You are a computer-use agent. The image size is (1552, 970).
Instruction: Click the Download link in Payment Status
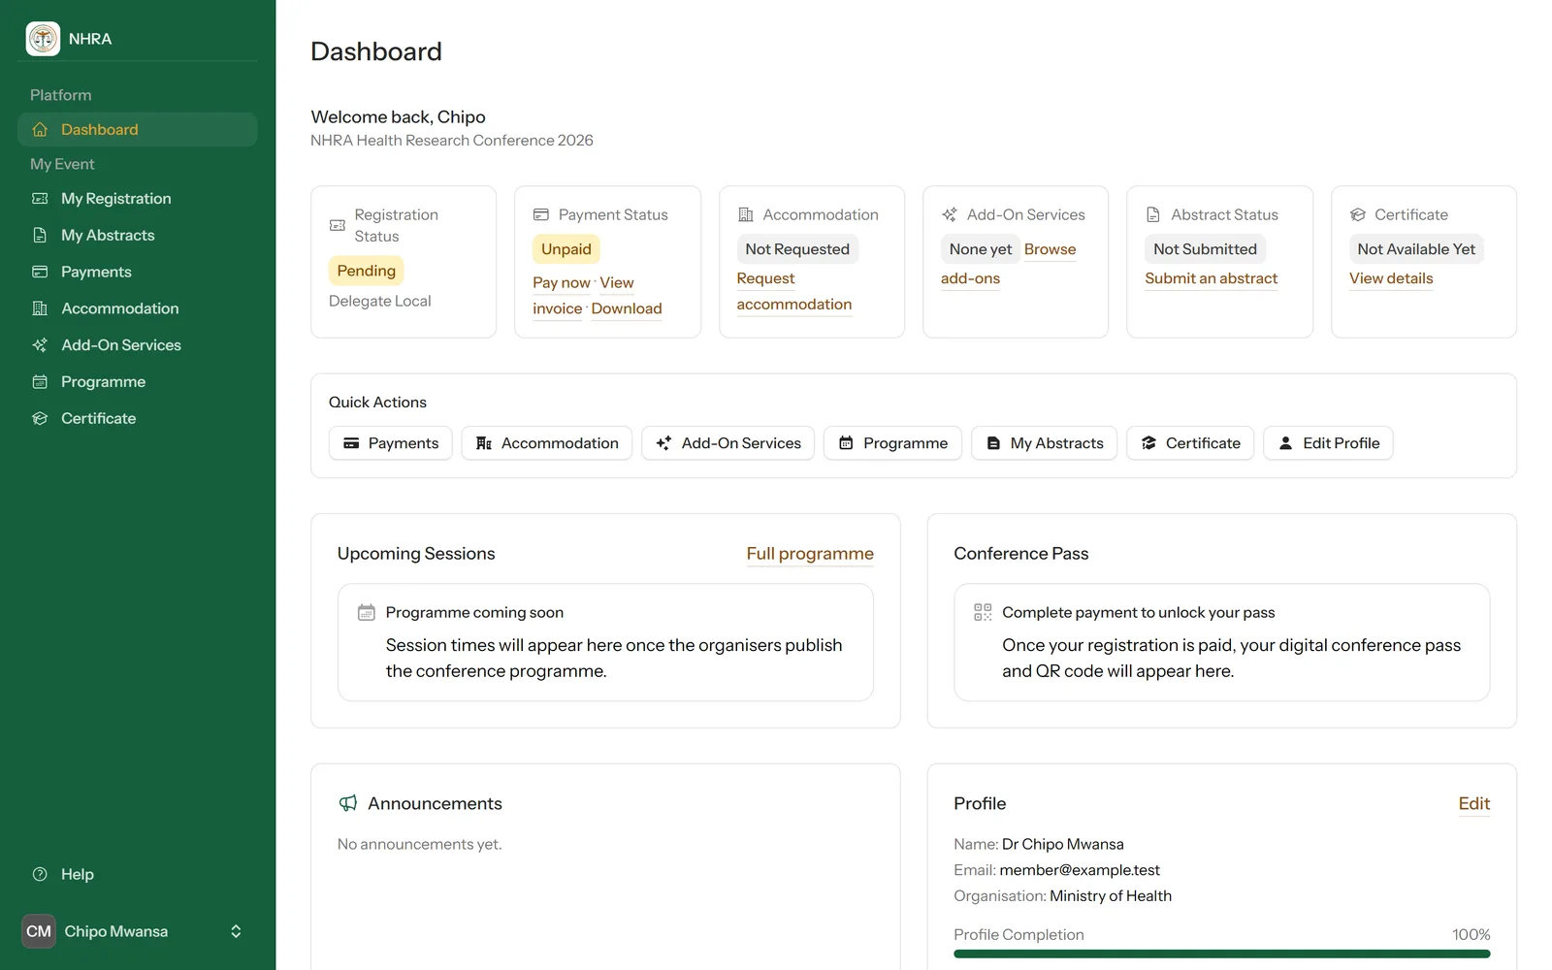pos(627,309)
